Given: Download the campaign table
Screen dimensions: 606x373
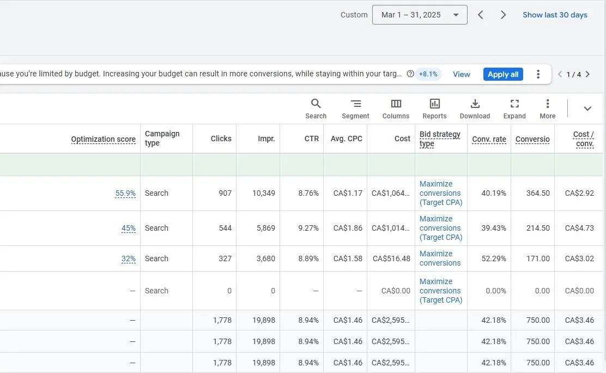Looking at the screenshot, I should pyautogui.click(x=475, y=109).
